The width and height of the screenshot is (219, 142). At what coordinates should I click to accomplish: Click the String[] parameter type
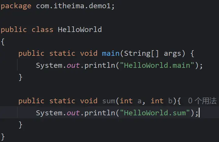141,54
